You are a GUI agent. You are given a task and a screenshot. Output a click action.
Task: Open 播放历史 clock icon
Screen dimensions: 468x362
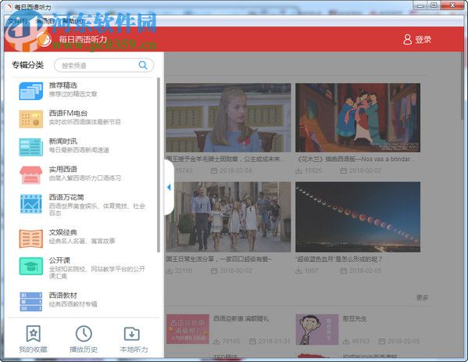click(x=84, y=334)
